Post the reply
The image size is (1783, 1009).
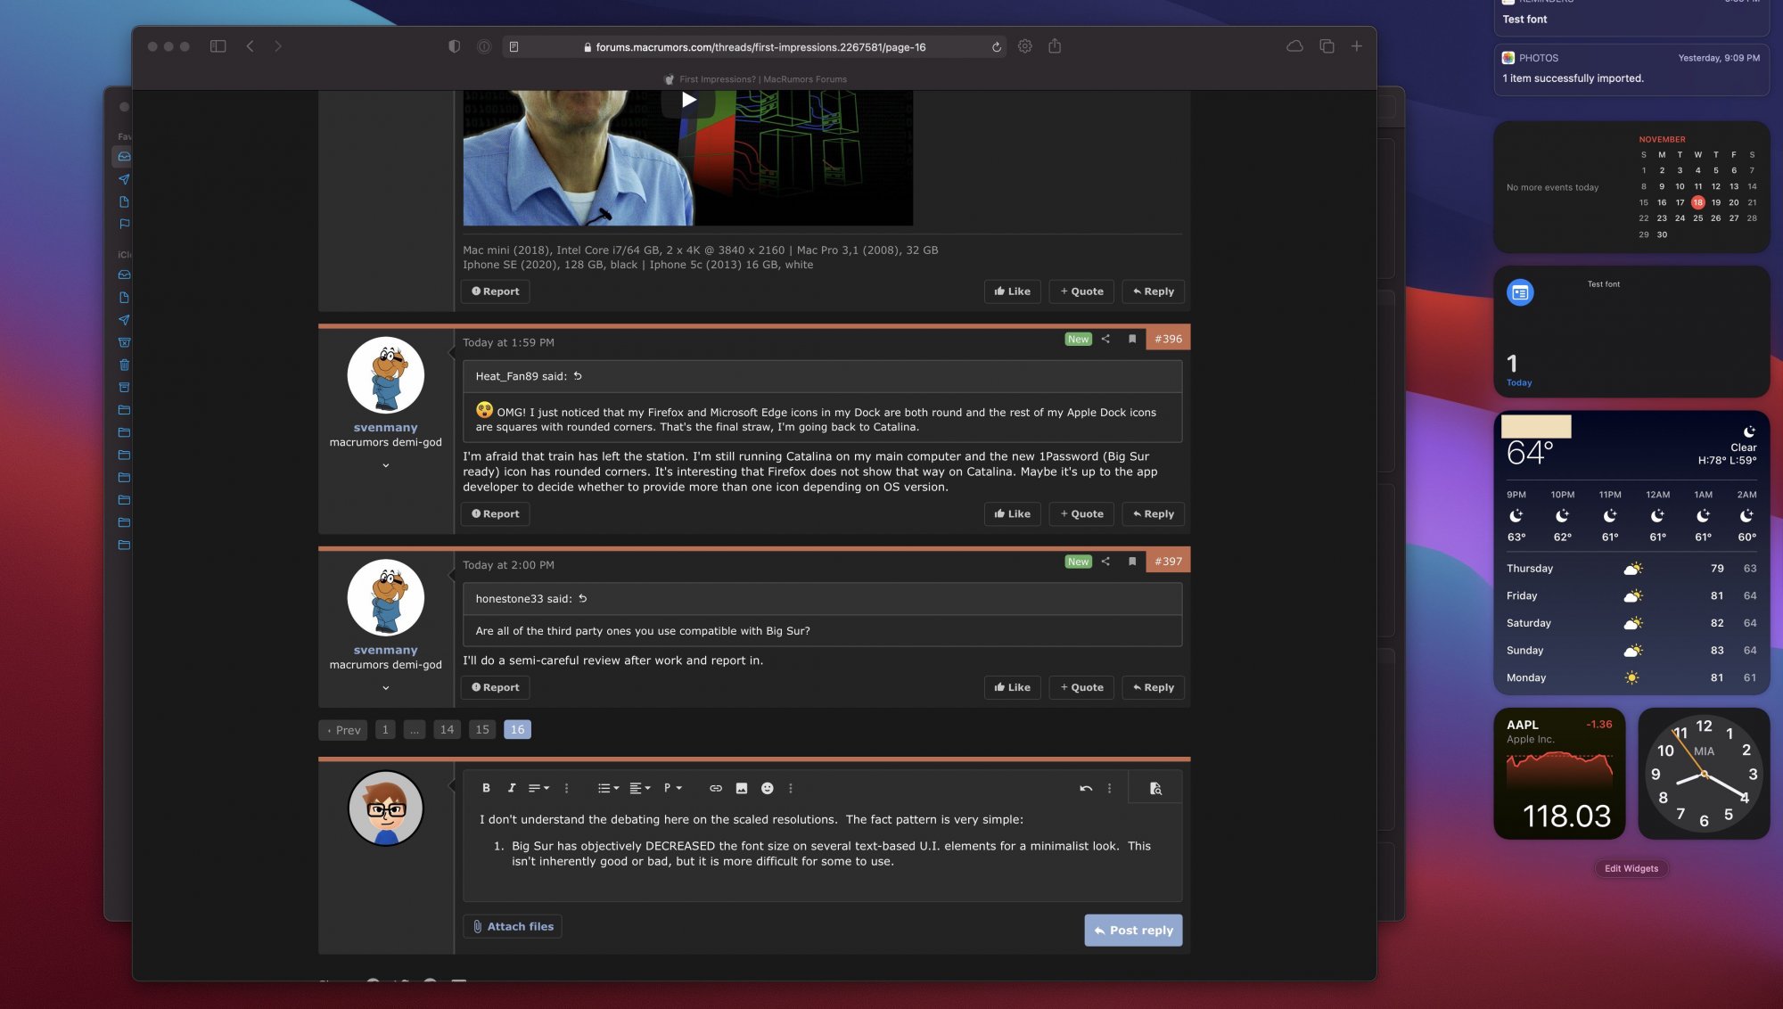pyautogui.click(x=1133, y=931)
